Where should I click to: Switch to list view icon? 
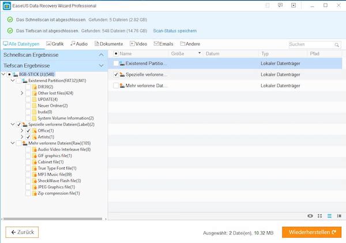click(329, 216)
